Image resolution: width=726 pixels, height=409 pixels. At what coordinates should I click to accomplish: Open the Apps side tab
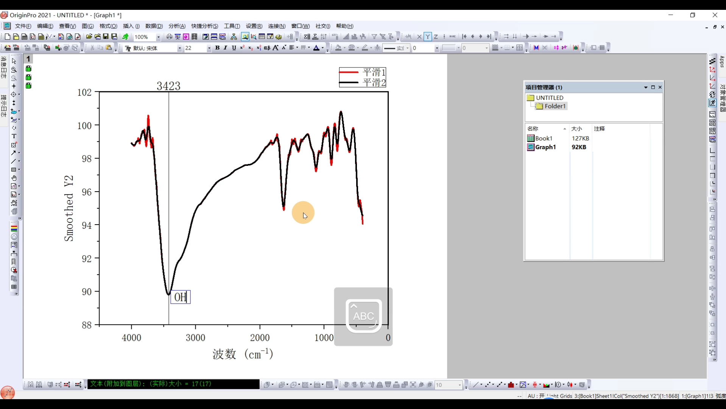[x=722, y=62]
